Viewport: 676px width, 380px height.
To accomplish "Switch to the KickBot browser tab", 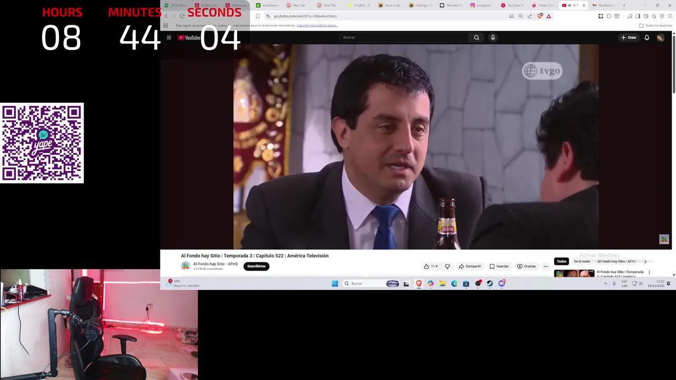I will coord(359,5).
